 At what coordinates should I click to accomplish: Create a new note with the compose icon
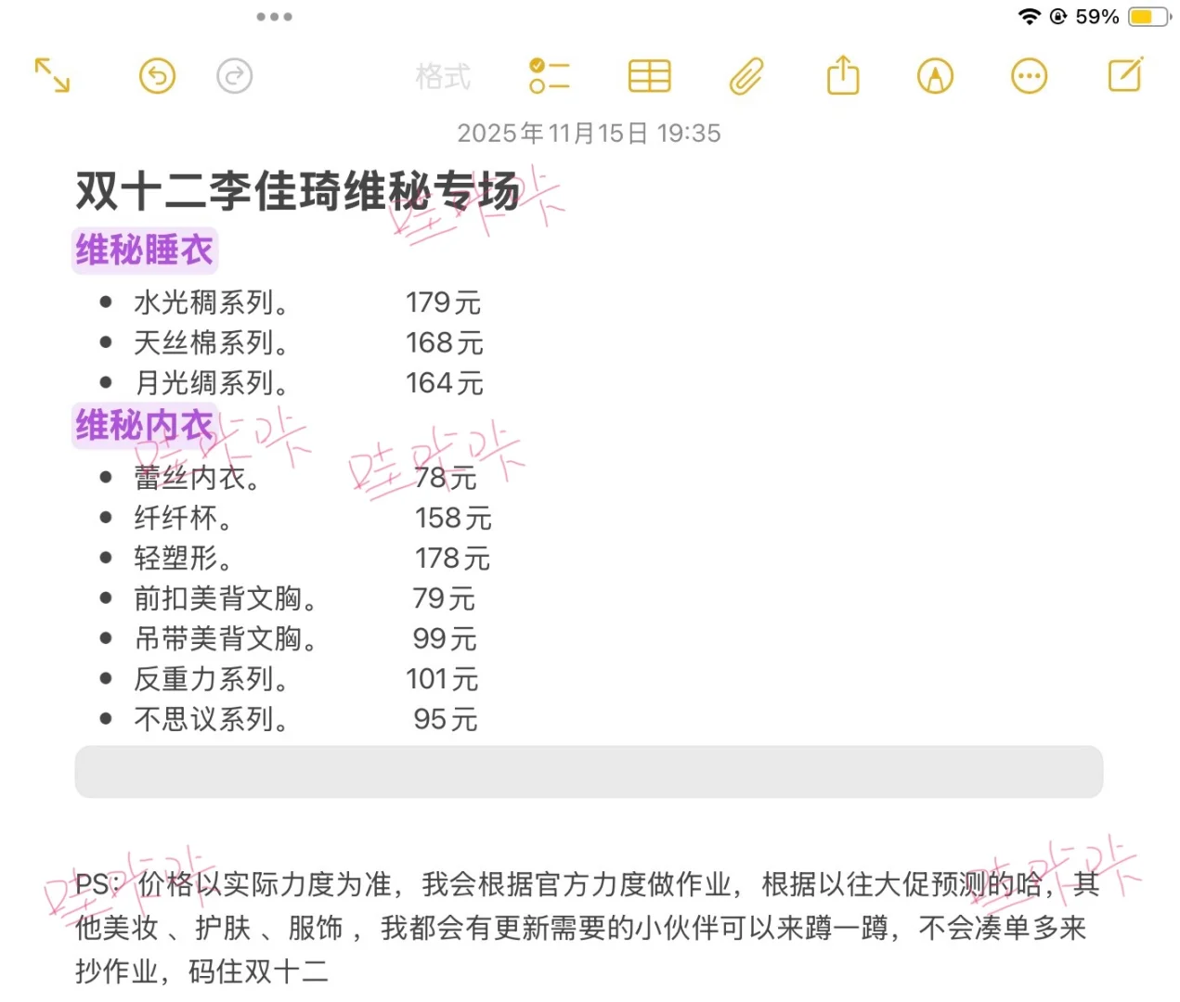1123,75
